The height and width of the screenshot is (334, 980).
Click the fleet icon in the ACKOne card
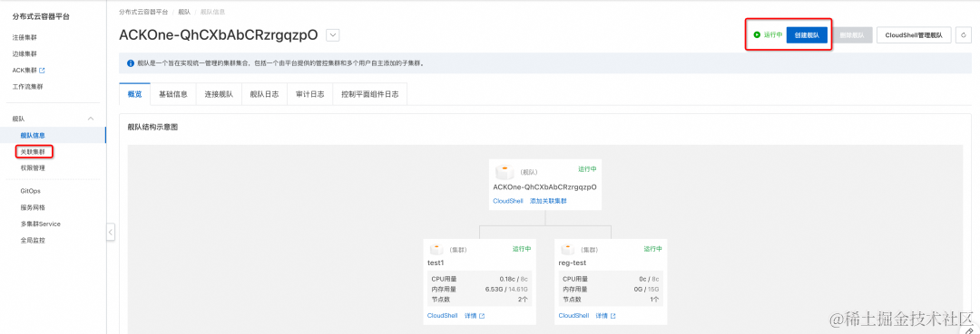505,171
